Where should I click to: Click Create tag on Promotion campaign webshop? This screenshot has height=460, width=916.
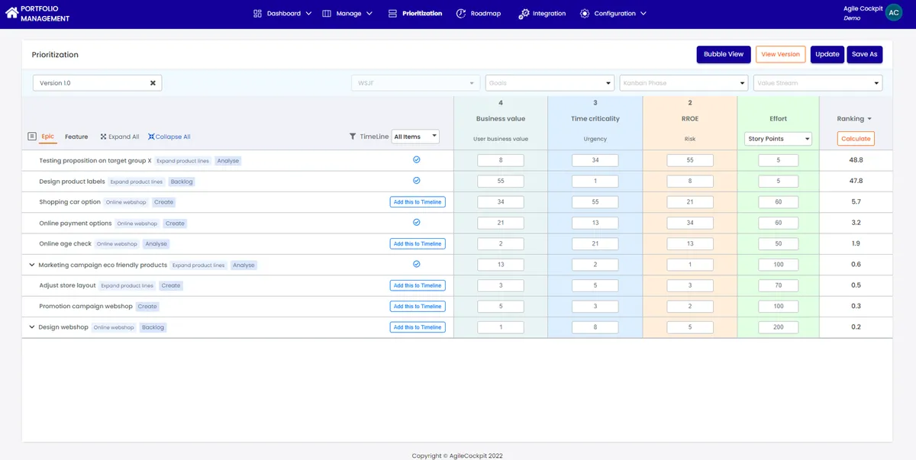[147, 307]
